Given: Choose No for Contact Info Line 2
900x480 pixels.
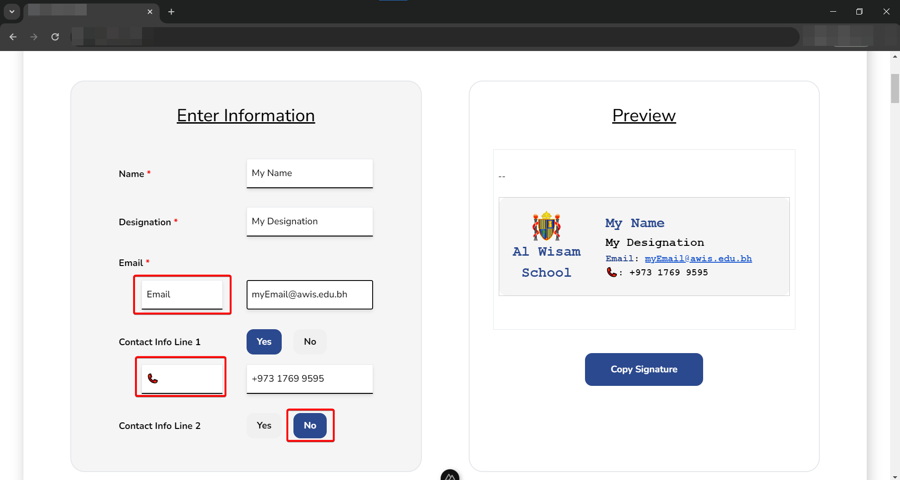Looking at the screenshot, I should pos(310,426).
